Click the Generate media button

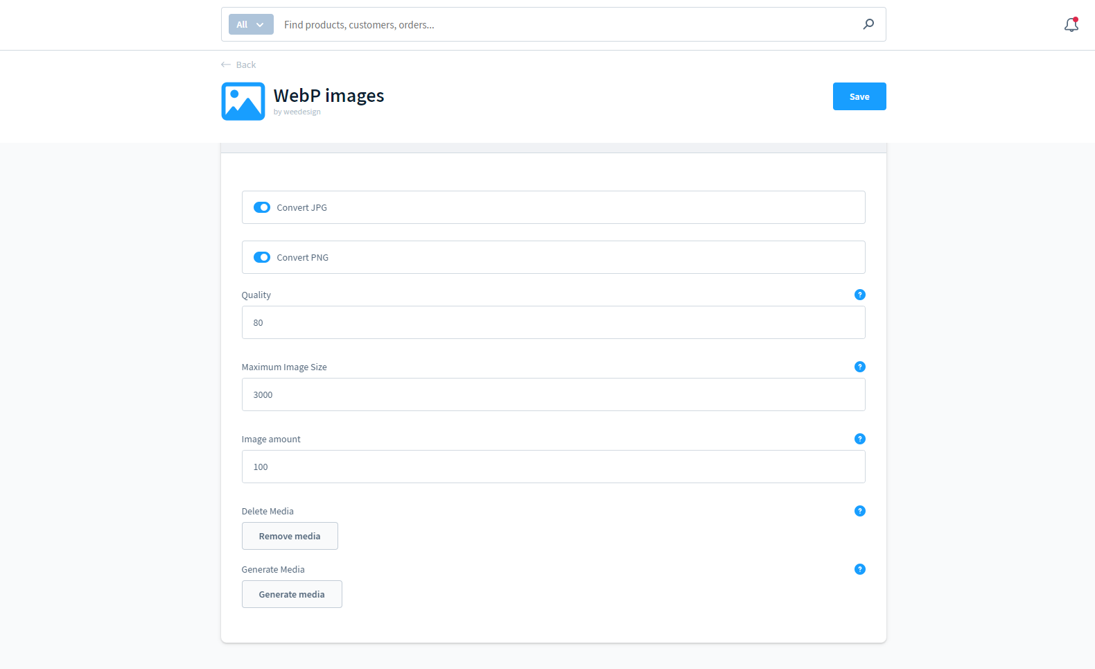click(292, 594)
